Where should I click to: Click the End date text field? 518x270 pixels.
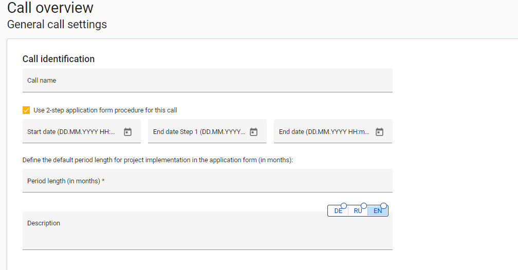[x=324, y=132]
